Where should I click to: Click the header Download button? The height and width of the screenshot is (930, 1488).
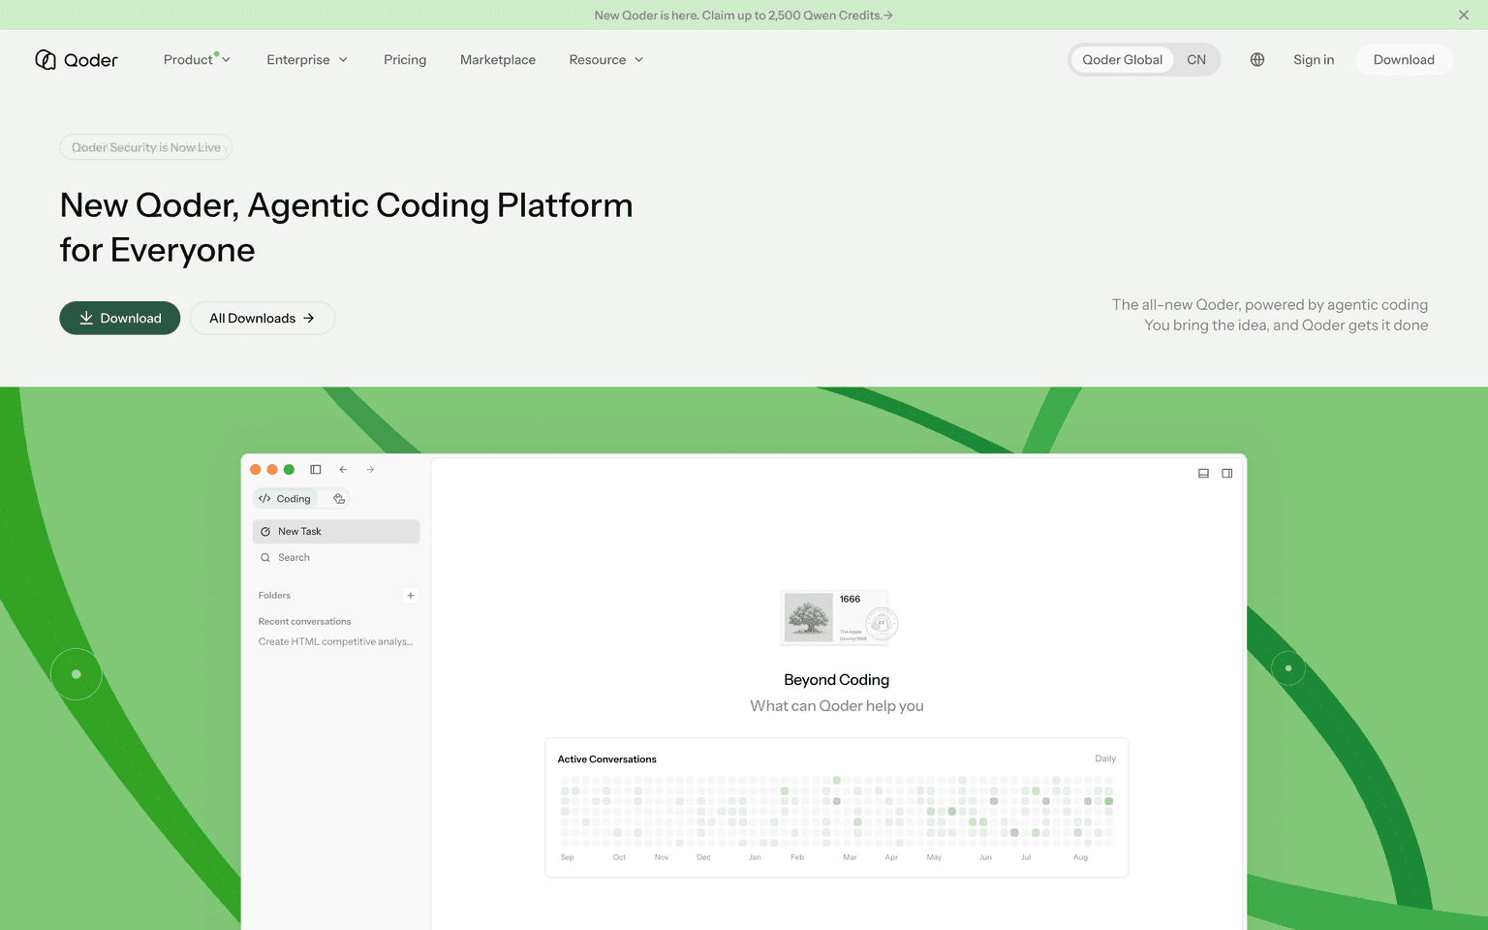(x=1404, y=60)
